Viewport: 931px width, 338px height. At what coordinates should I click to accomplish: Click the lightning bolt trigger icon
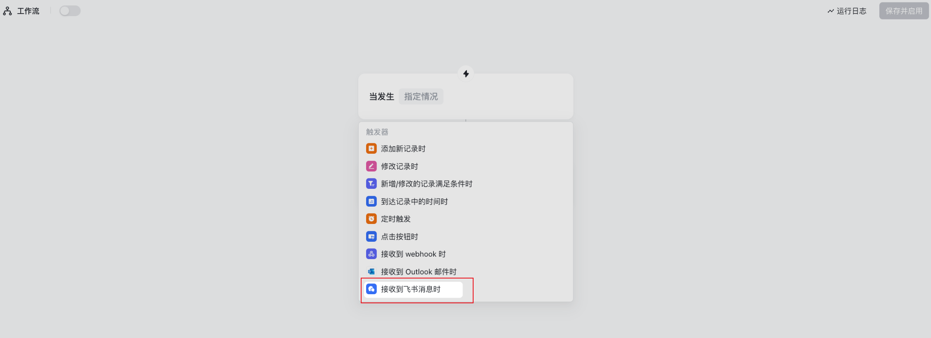pyautogui.click(x=466, y=74)
